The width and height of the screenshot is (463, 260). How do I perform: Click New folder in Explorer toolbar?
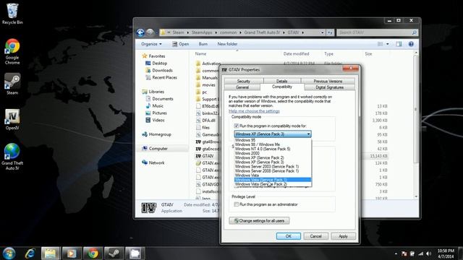[227, 44]
